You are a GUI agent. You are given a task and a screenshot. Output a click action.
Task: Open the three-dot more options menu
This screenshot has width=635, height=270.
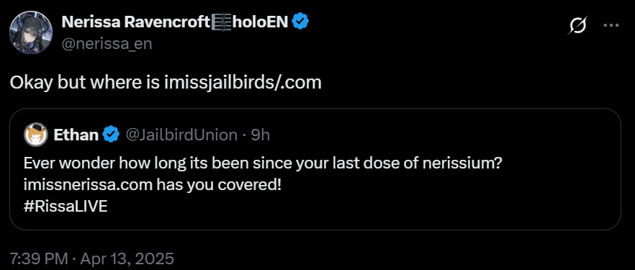tap(611, 25)
